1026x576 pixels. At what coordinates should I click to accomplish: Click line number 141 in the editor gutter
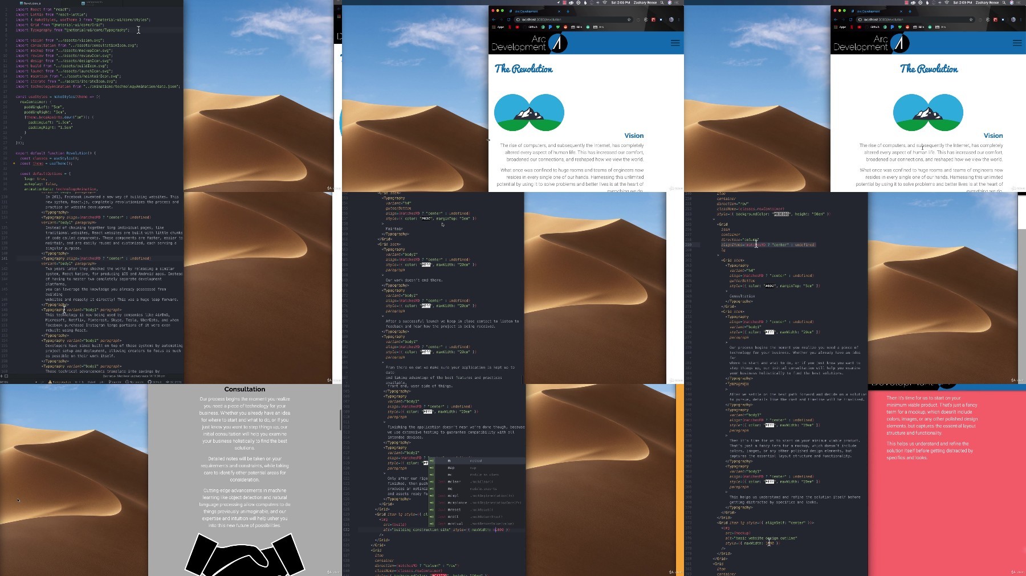5,258
